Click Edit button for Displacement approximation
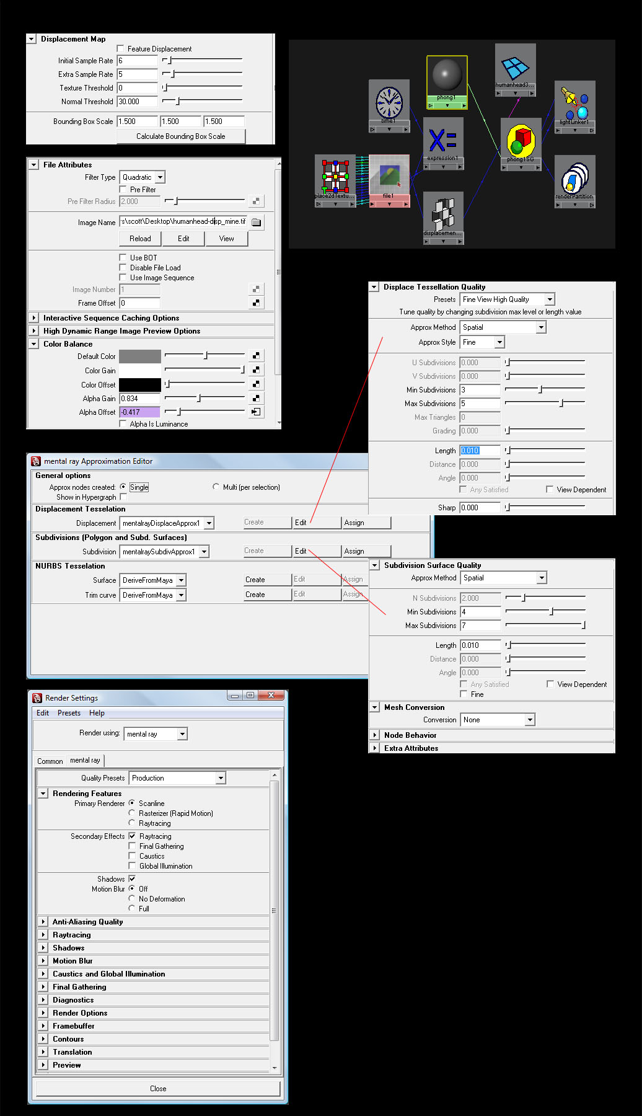The image size is (642, 1116). coord(317,523)
